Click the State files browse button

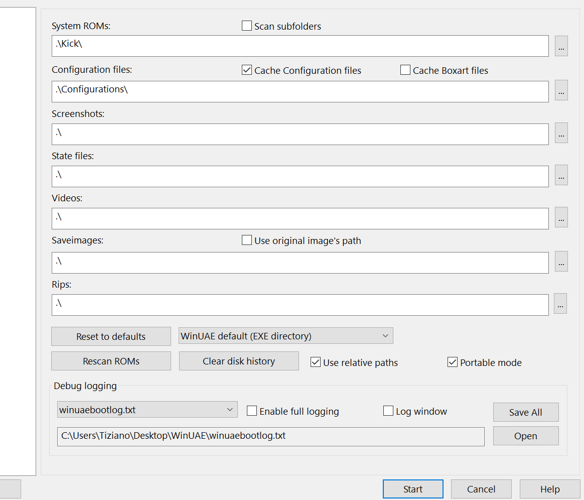point(561,175)
